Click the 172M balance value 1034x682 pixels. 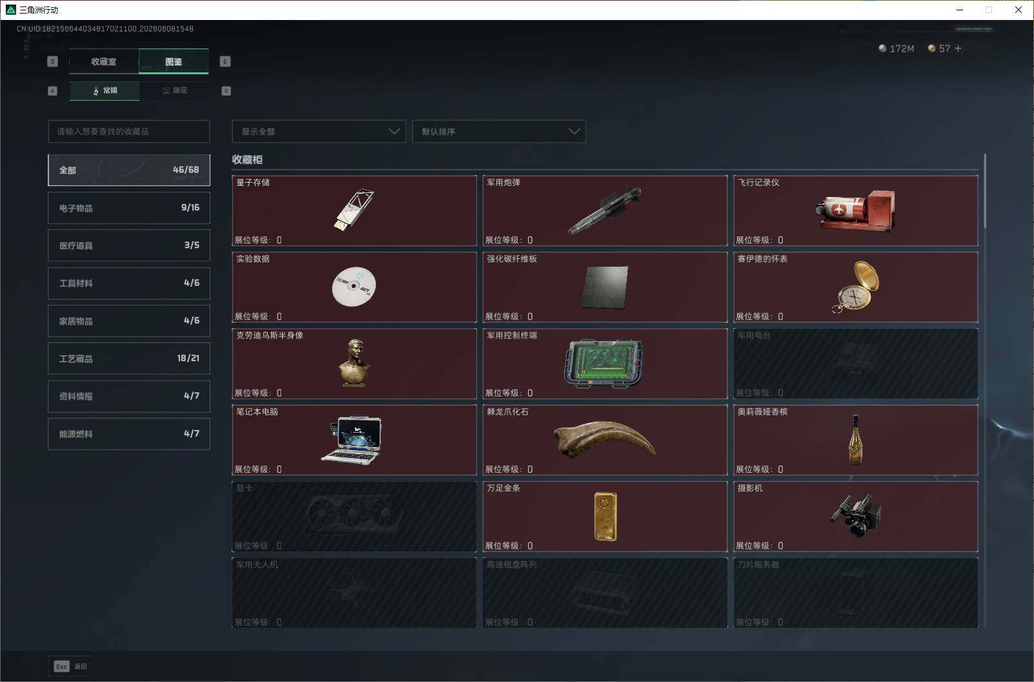(x=902, y=48)
